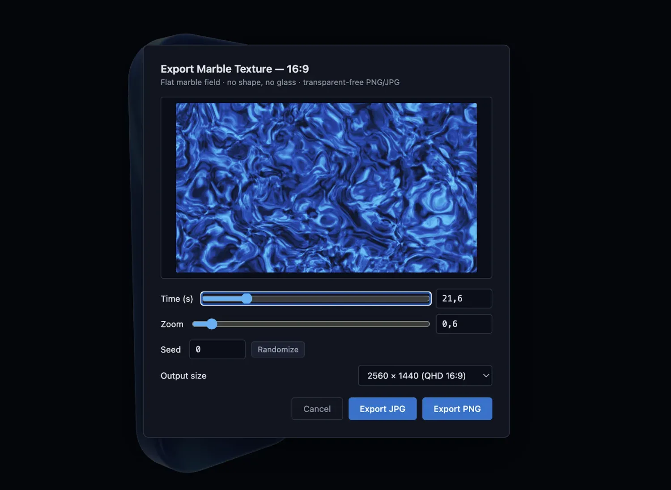Open the Output size dropdown
Screen dimensions: 671x490
[425, 375]
